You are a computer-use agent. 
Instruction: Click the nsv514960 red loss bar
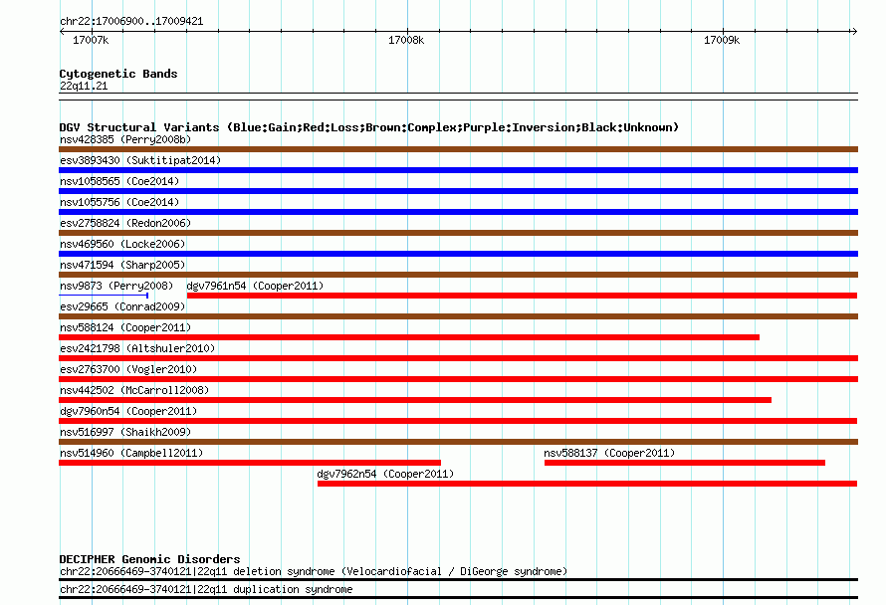pyautogui.click(x=250, y=463)
